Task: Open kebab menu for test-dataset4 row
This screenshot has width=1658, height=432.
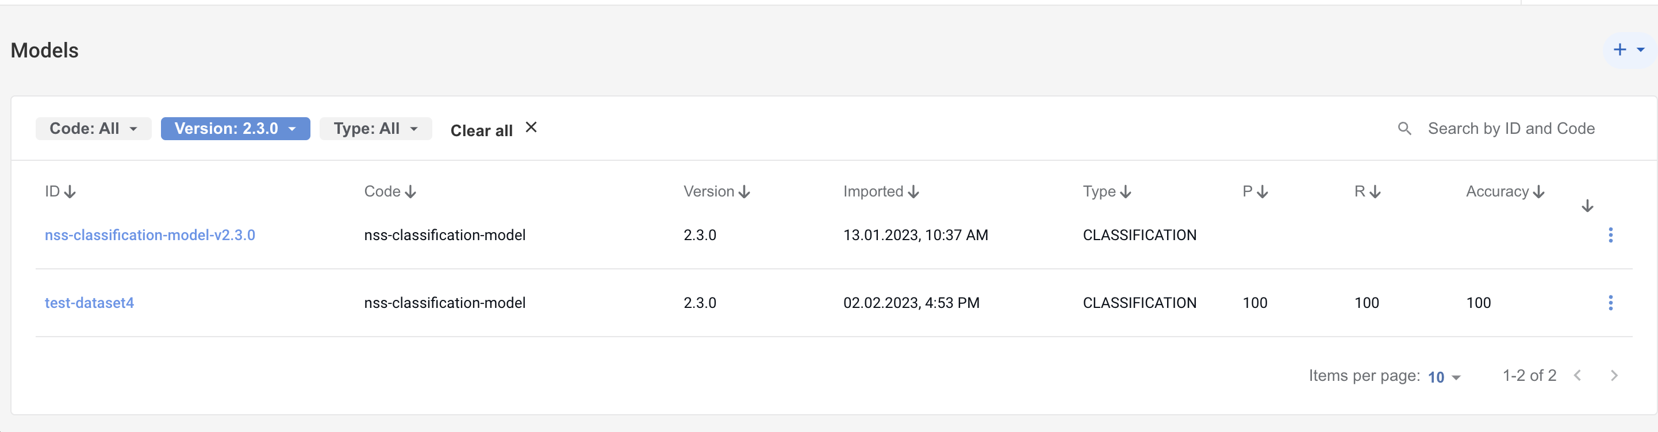Action: coord(1610,303)
